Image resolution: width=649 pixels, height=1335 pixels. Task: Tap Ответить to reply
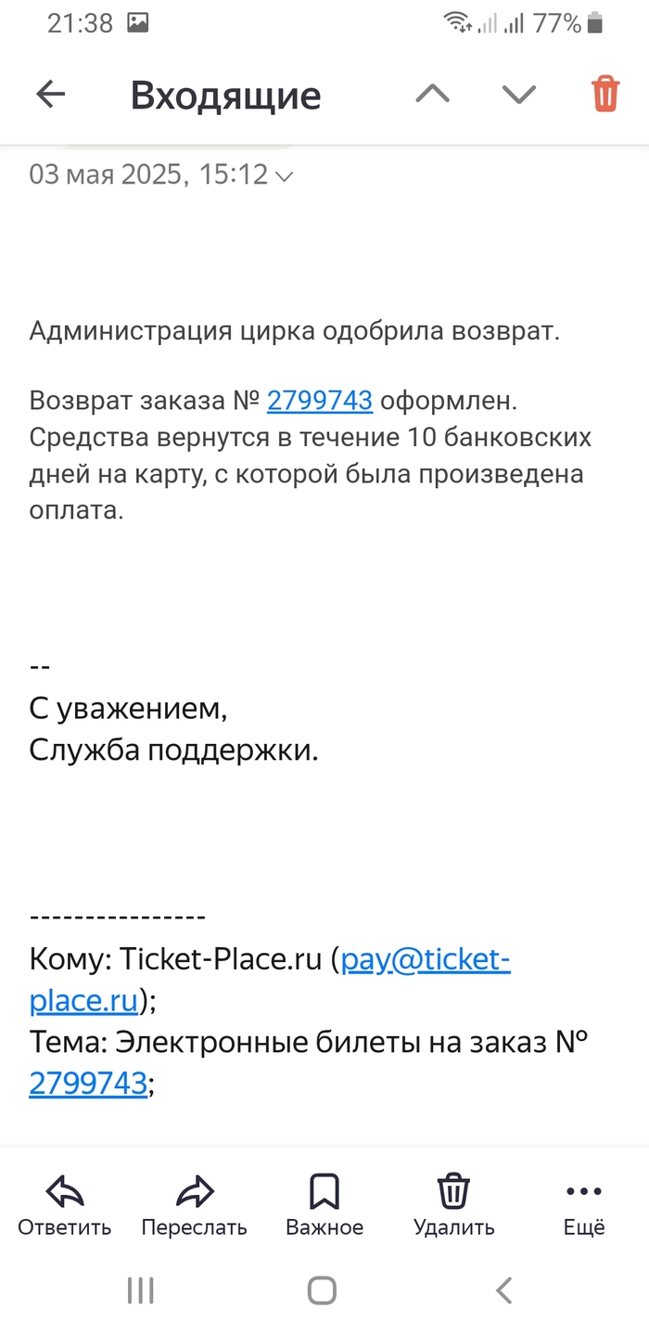[x=65, y=1204]
